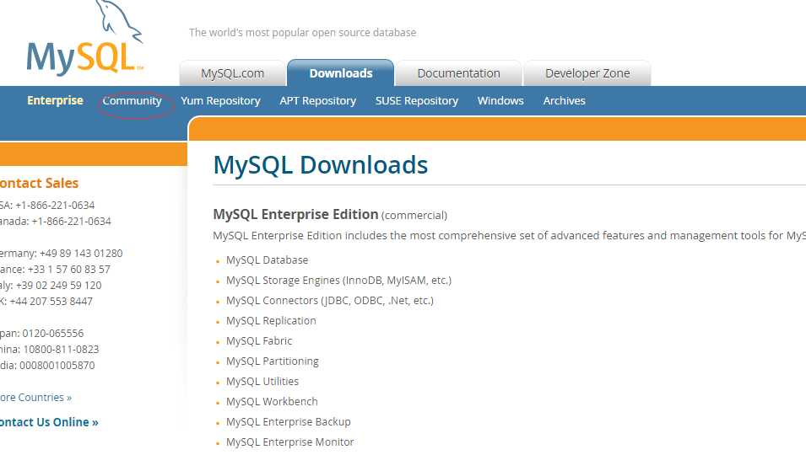
Task: Select the MySQL Database list item
Action: click(267, 260)
